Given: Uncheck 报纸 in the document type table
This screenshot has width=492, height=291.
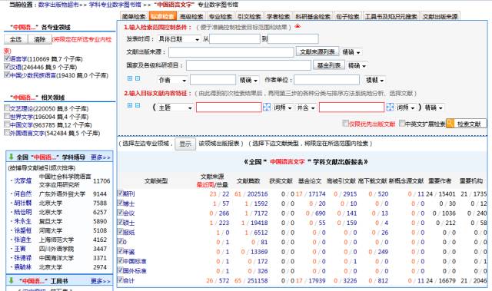Looking at the screenshot, I should click(120, 231).
